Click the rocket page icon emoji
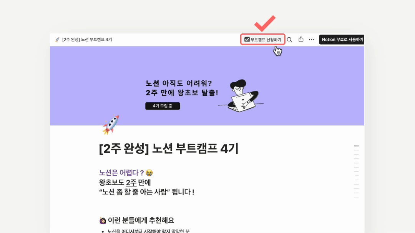 111,125
